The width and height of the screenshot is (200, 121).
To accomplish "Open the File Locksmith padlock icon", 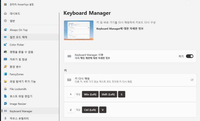I will (5, 89).
